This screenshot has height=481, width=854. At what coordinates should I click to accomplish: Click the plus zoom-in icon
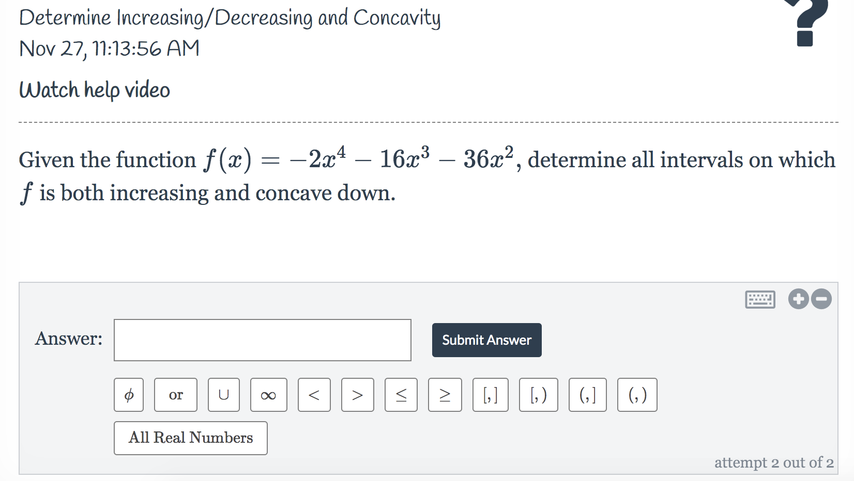click(798, 299)
